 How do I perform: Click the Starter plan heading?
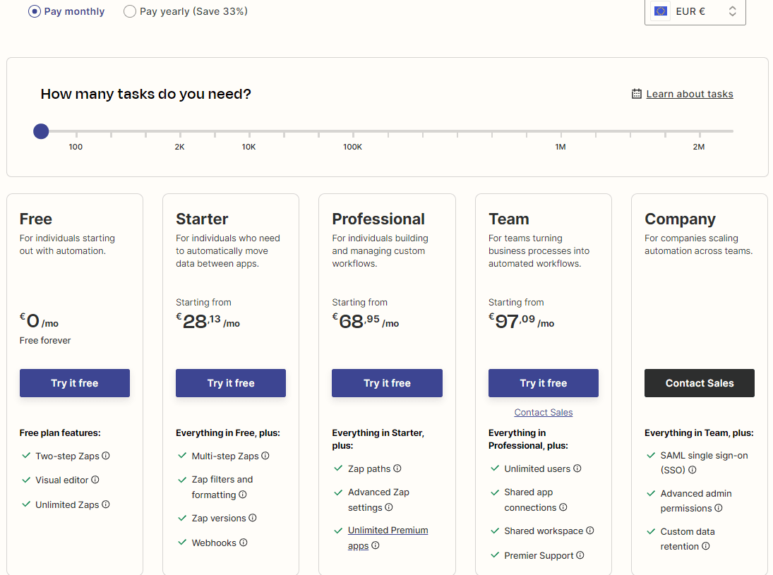(x=202, y=219)
